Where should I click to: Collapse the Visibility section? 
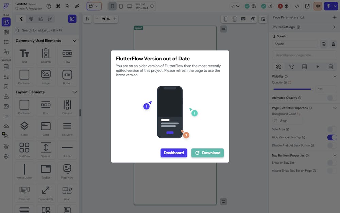click(335, 76)
